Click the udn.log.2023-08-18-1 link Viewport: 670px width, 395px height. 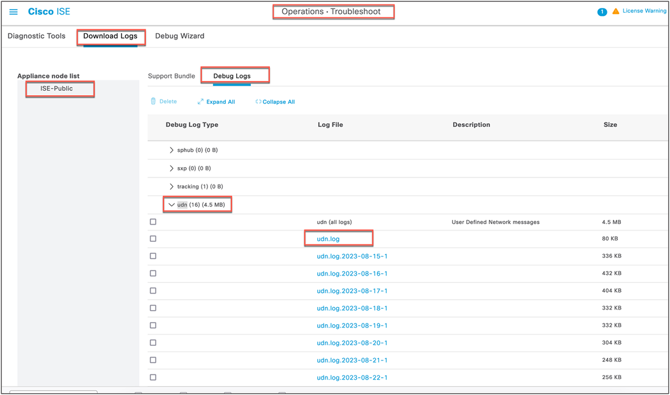click(352, 308)
